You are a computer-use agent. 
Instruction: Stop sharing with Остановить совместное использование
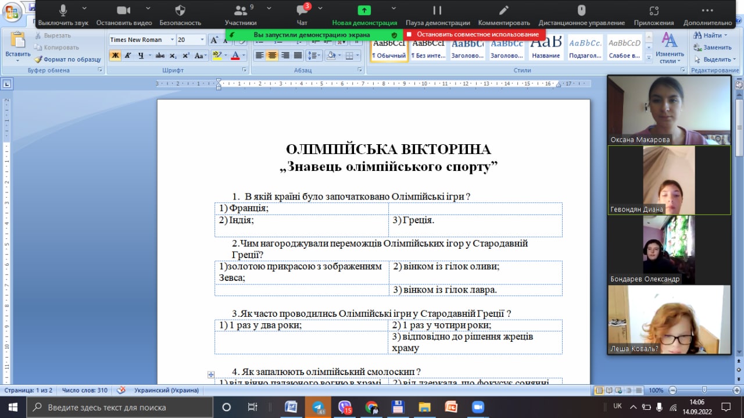click(474, 34)
